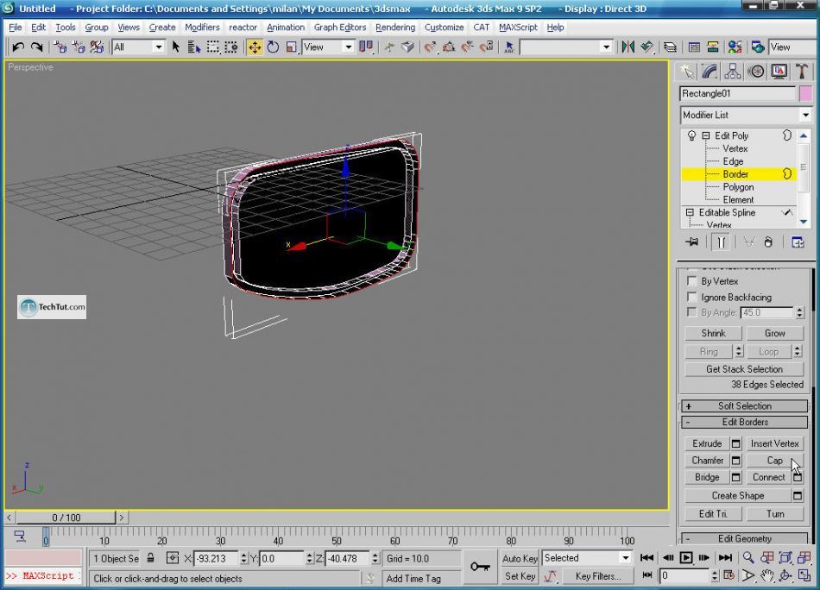Open the Rendering menu
The height and width of the screenshot is (590, 820).
pos(395,28)
